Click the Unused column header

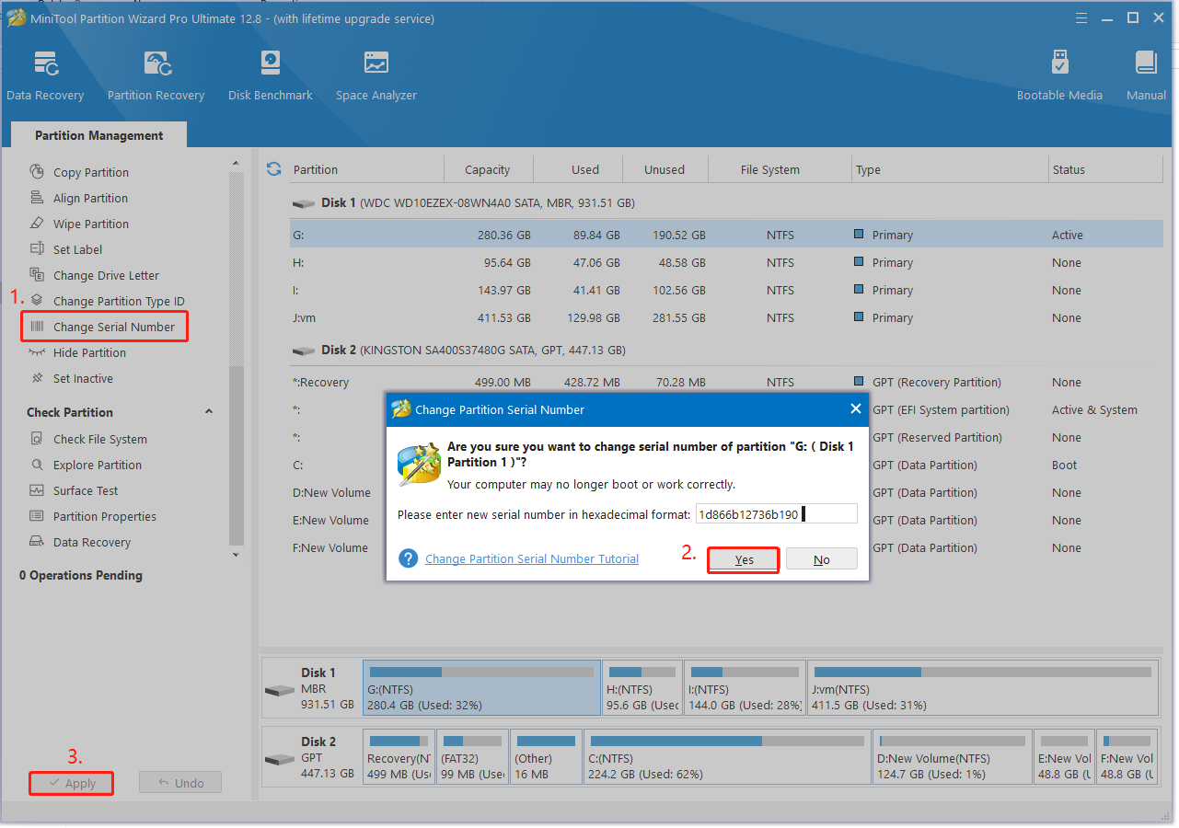pyautogui.click(x=665, y=169)
